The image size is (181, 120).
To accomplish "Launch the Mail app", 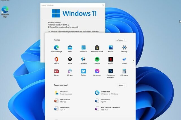I will (x=70, y=49).
